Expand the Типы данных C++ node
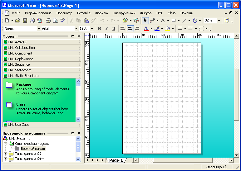 [6, 159]
